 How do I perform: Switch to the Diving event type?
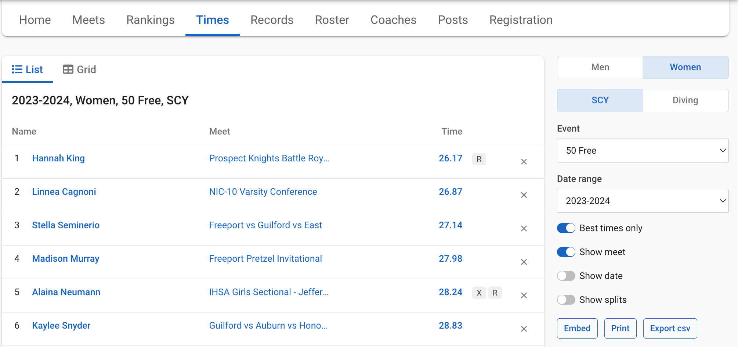(x=685, y=100)
